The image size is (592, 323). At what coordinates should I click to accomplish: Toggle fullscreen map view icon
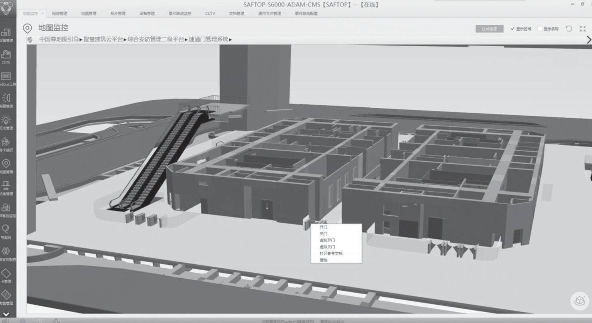tap(583, 29)
